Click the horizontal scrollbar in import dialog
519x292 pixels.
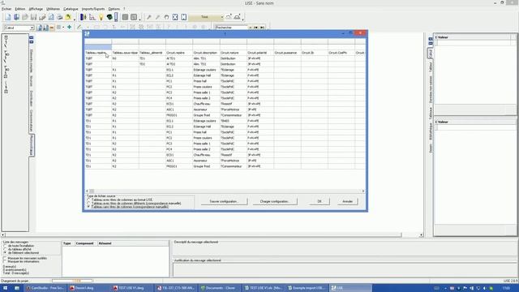[225, 191]
